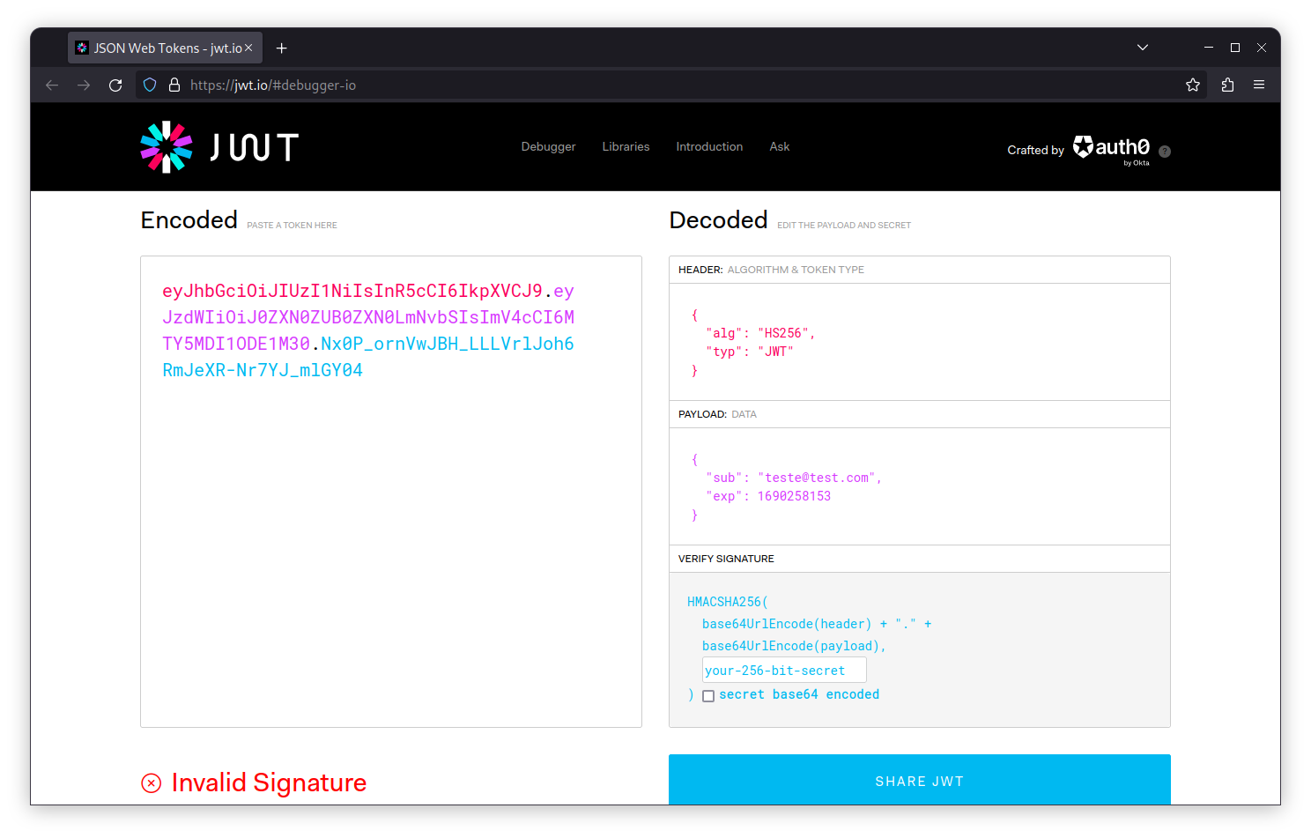The width and height of the screenshot is (1311, 838).
Task: Bookmark this page with the star icon
Action: point(1193,85)
